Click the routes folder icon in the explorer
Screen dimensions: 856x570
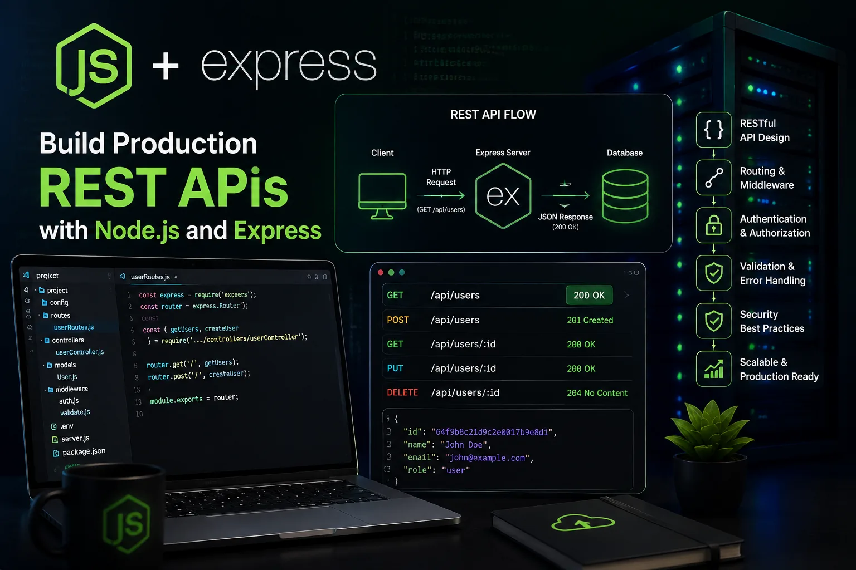point(46,315)
